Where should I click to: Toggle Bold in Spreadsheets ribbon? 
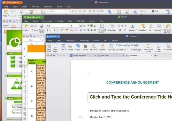48,30
